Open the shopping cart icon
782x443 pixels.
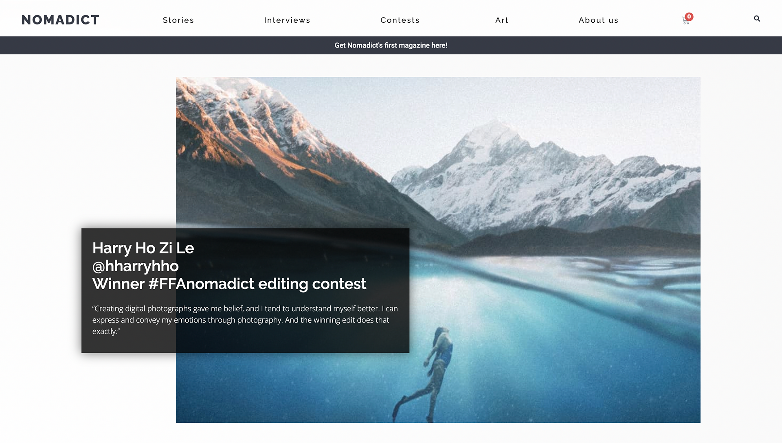(x=685, y=21)
